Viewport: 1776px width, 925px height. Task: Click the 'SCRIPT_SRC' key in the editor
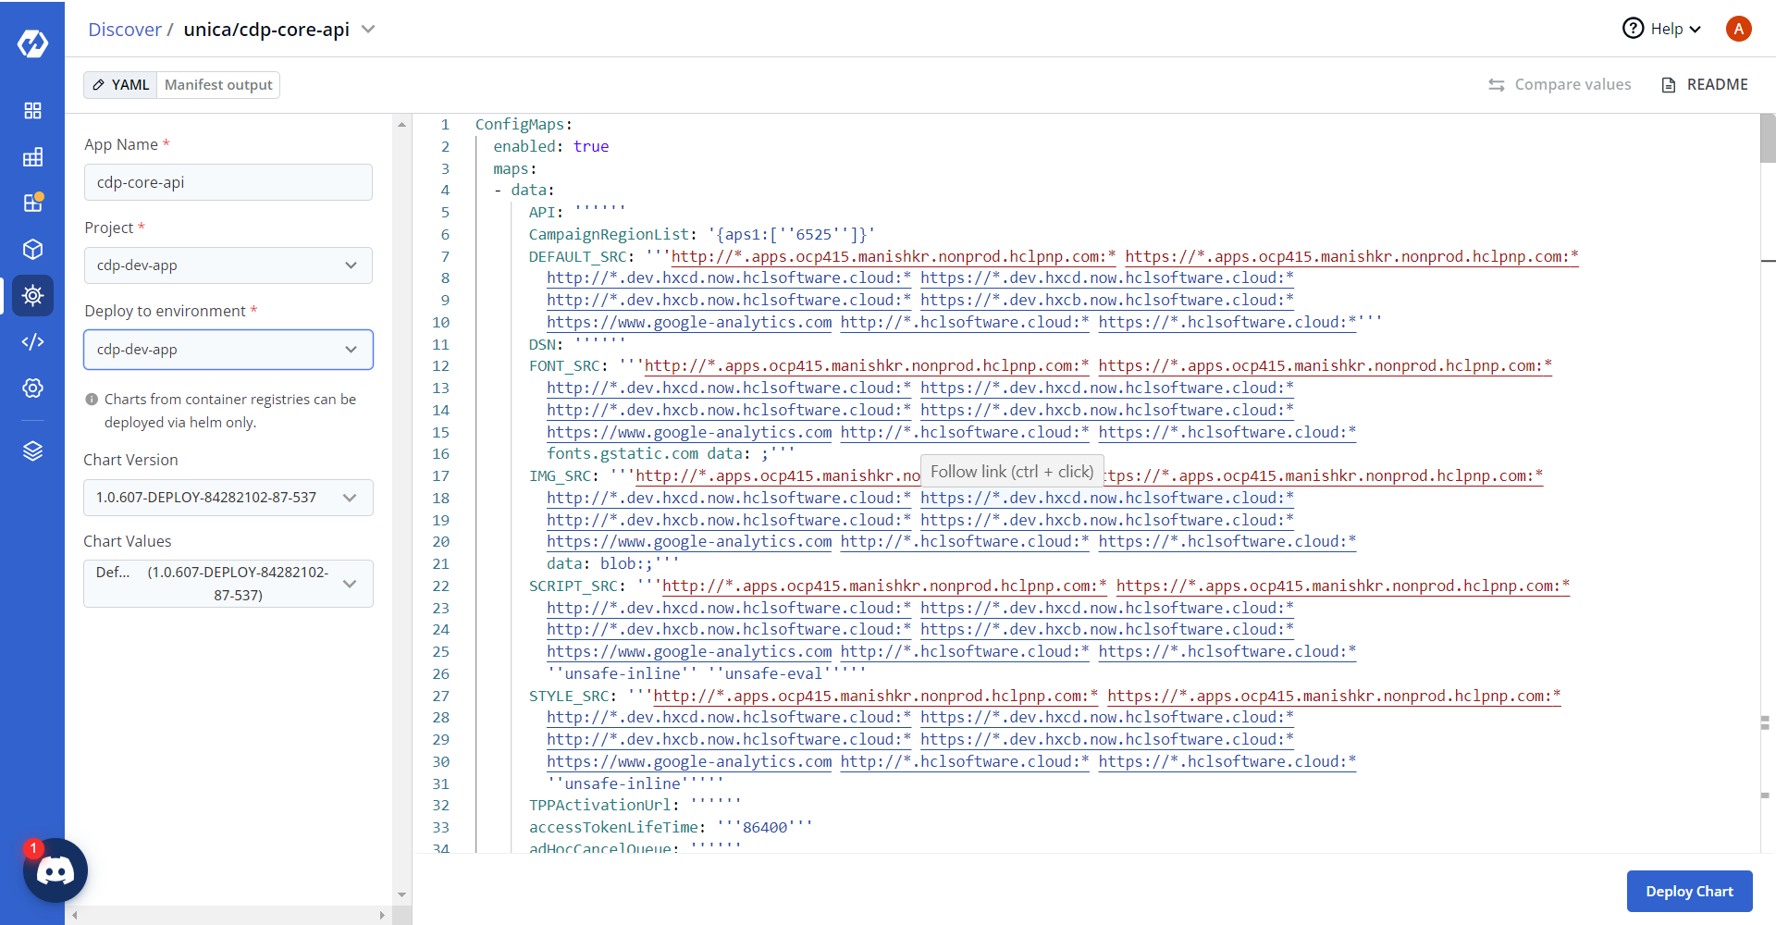(573, 586)
